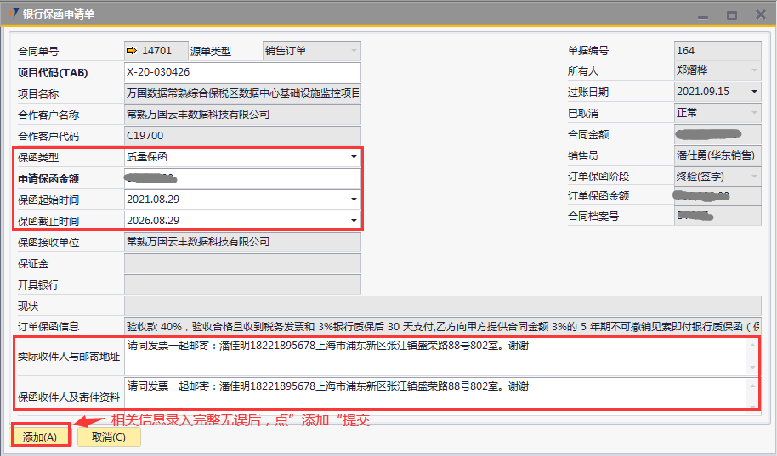
Task: Click into the 实际收件人与邮寄地址 text box
Action: point(434,357)
